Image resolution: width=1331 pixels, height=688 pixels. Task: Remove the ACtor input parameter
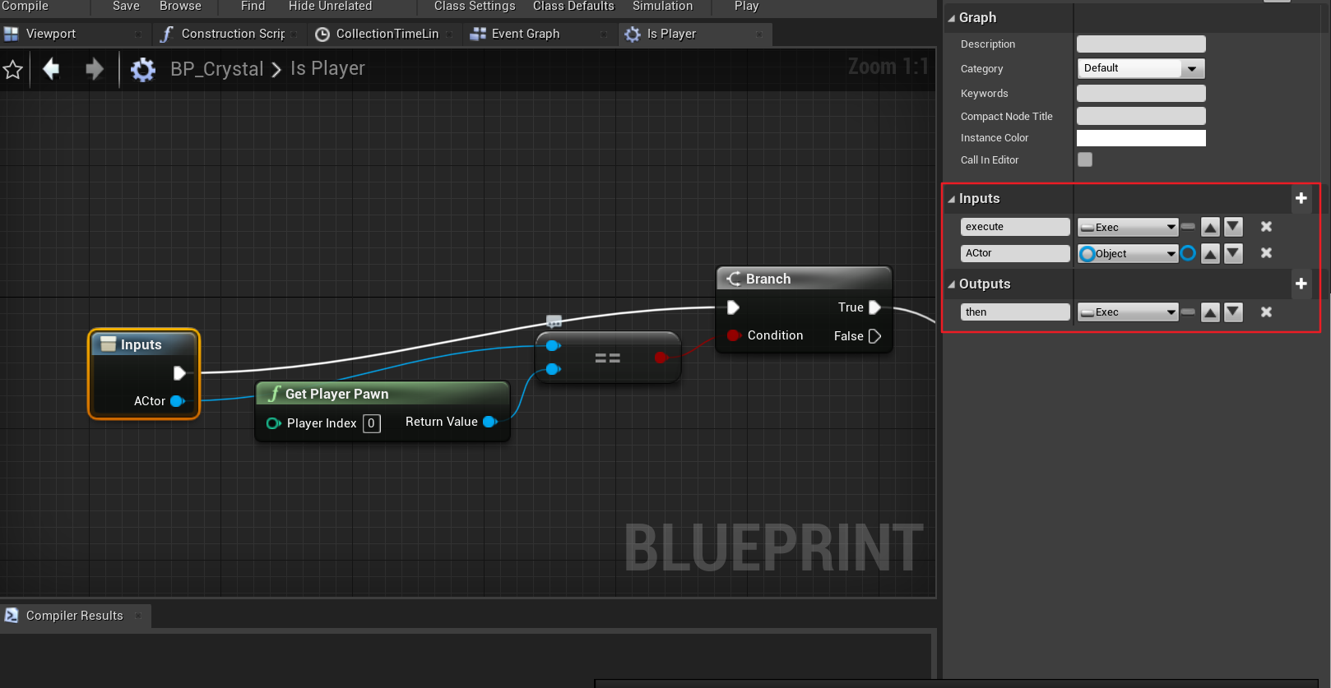[1267, 253]
